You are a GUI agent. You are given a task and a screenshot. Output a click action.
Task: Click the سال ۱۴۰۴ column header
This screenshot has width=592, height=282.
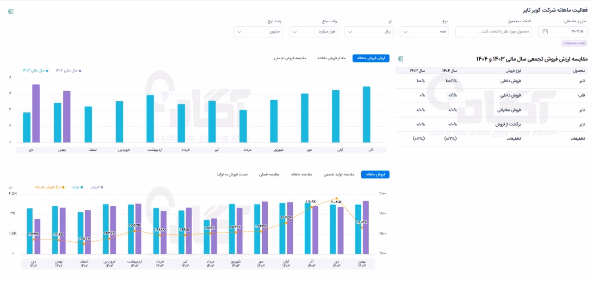coord(449,71)
